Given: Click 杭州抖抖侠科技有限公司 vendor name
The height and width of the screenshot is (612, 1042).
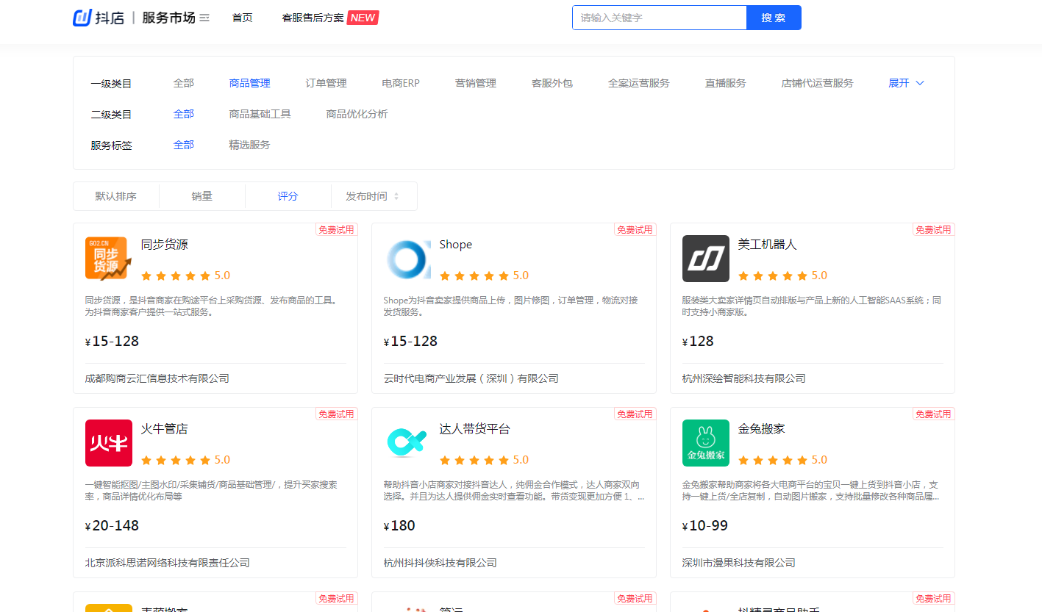Looking at the screenshot, I should pyautogui.click(x=440, y=563).
